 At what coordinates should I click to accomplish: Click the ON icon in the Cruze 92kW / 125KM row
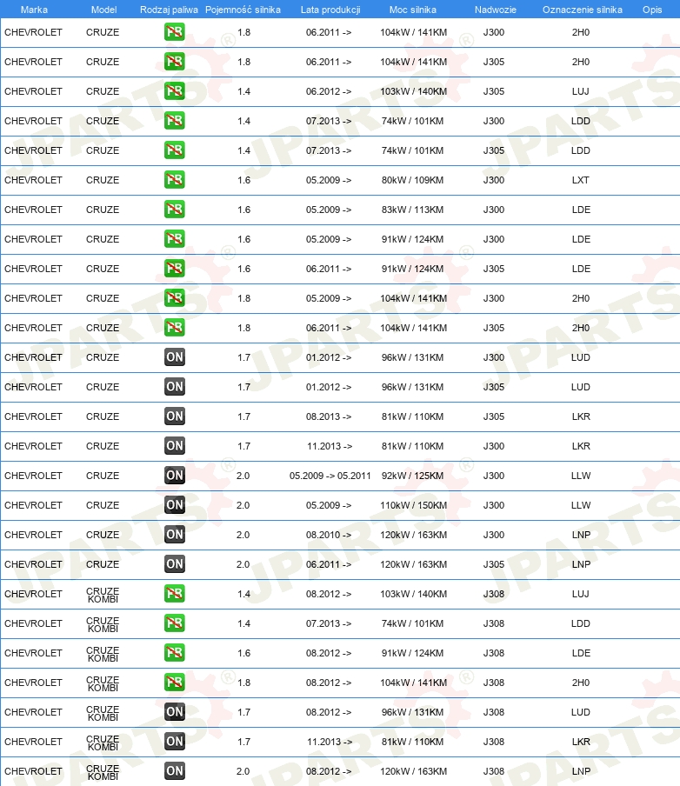[175, 476]
